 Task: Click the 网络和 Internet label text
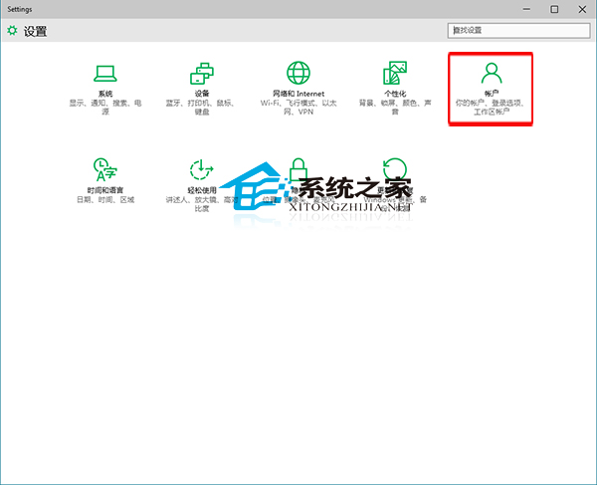click(x=298, y=94)
